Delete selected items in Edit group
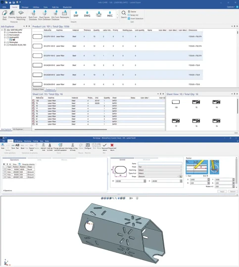 pyautogui.click(x=132, y=11)
